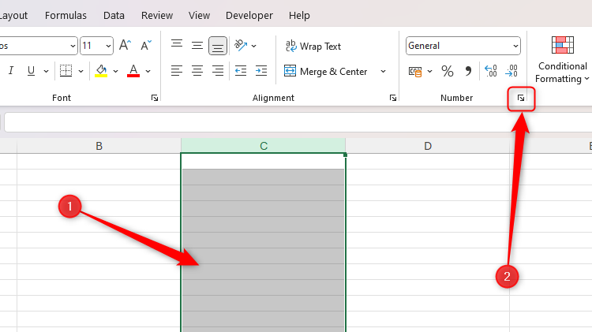Select column C header

coord(264,146)
